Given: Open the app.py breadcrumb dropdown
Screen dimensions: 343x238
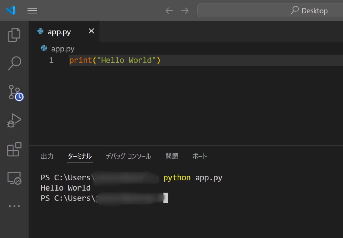Looking at the screenshot, I should [63, 49].
